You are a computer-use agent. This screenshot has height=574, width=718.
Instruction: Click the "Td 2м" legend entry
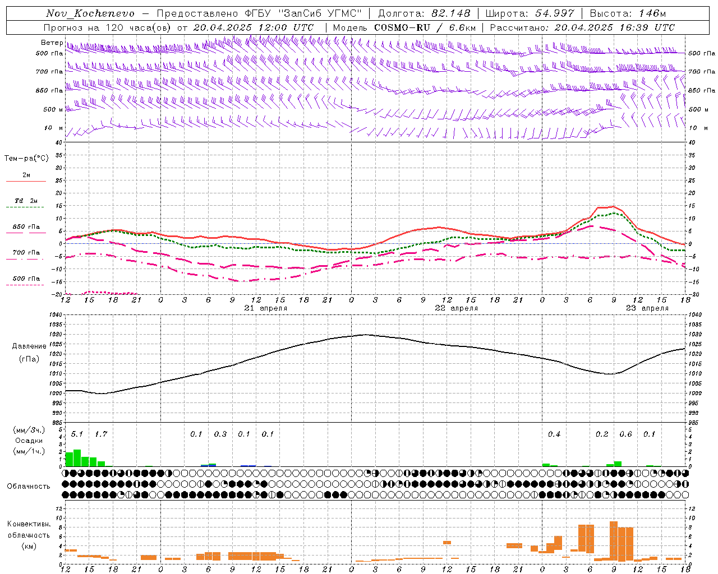[26, 201]
